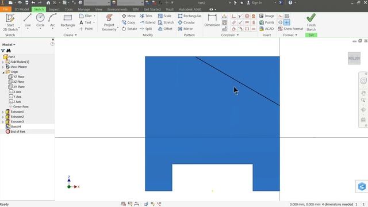The width and height of the screenshot is (368, 207).
Task: Select Z Axis in browser
Action: pyautogui.click(x=16, y=102)
